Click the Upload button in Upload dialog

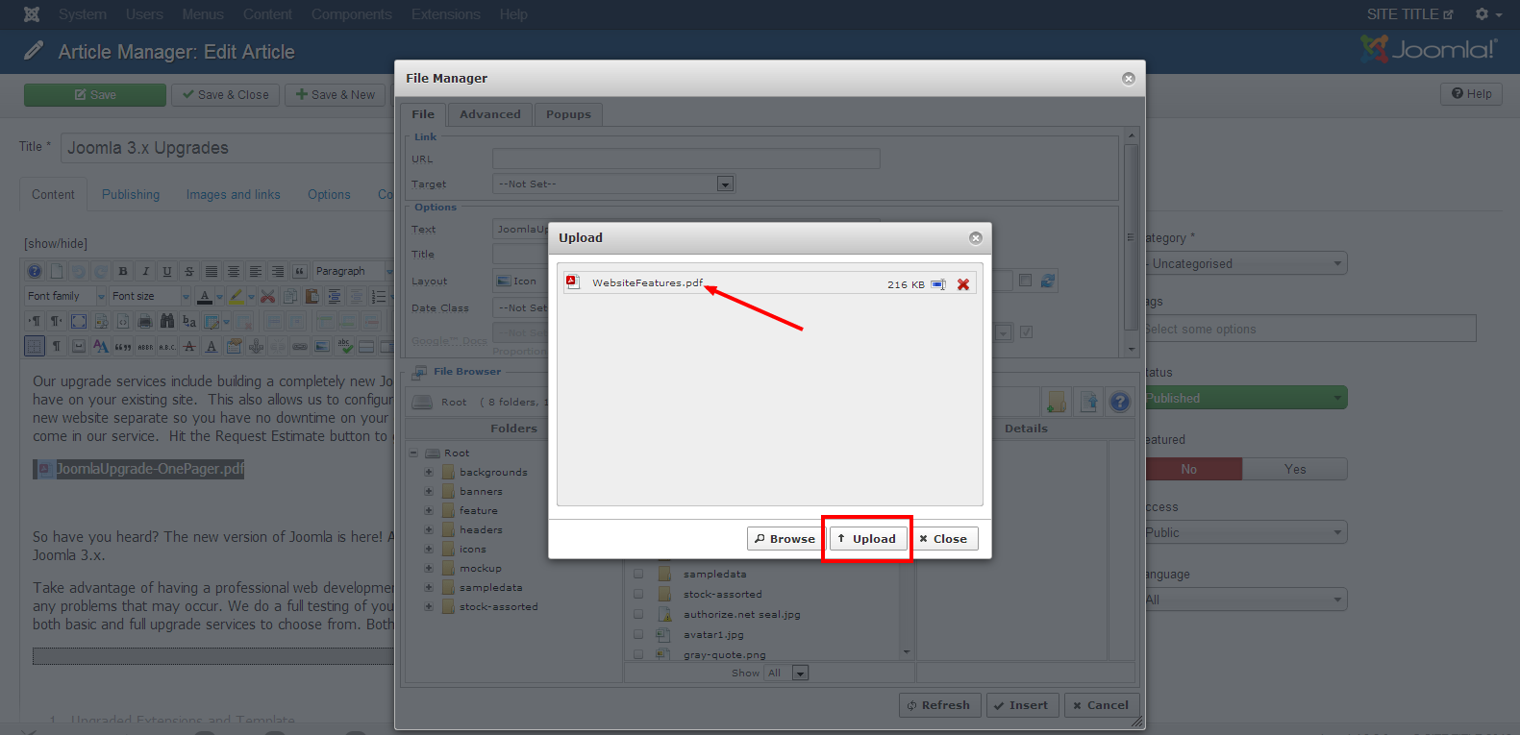pyautogui.click(x=867, y=539)
